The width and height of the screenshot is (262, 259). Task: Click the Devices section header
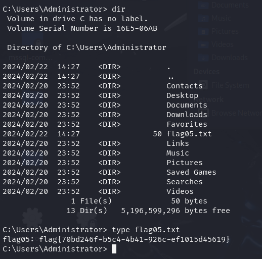pos(206,72)
